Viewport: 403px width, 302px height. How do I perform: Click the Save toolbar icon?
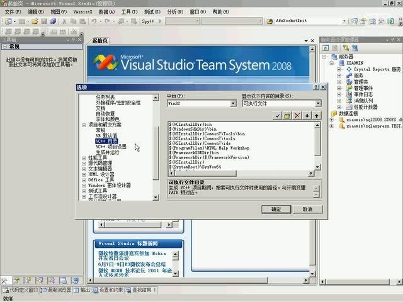point(44,21)
